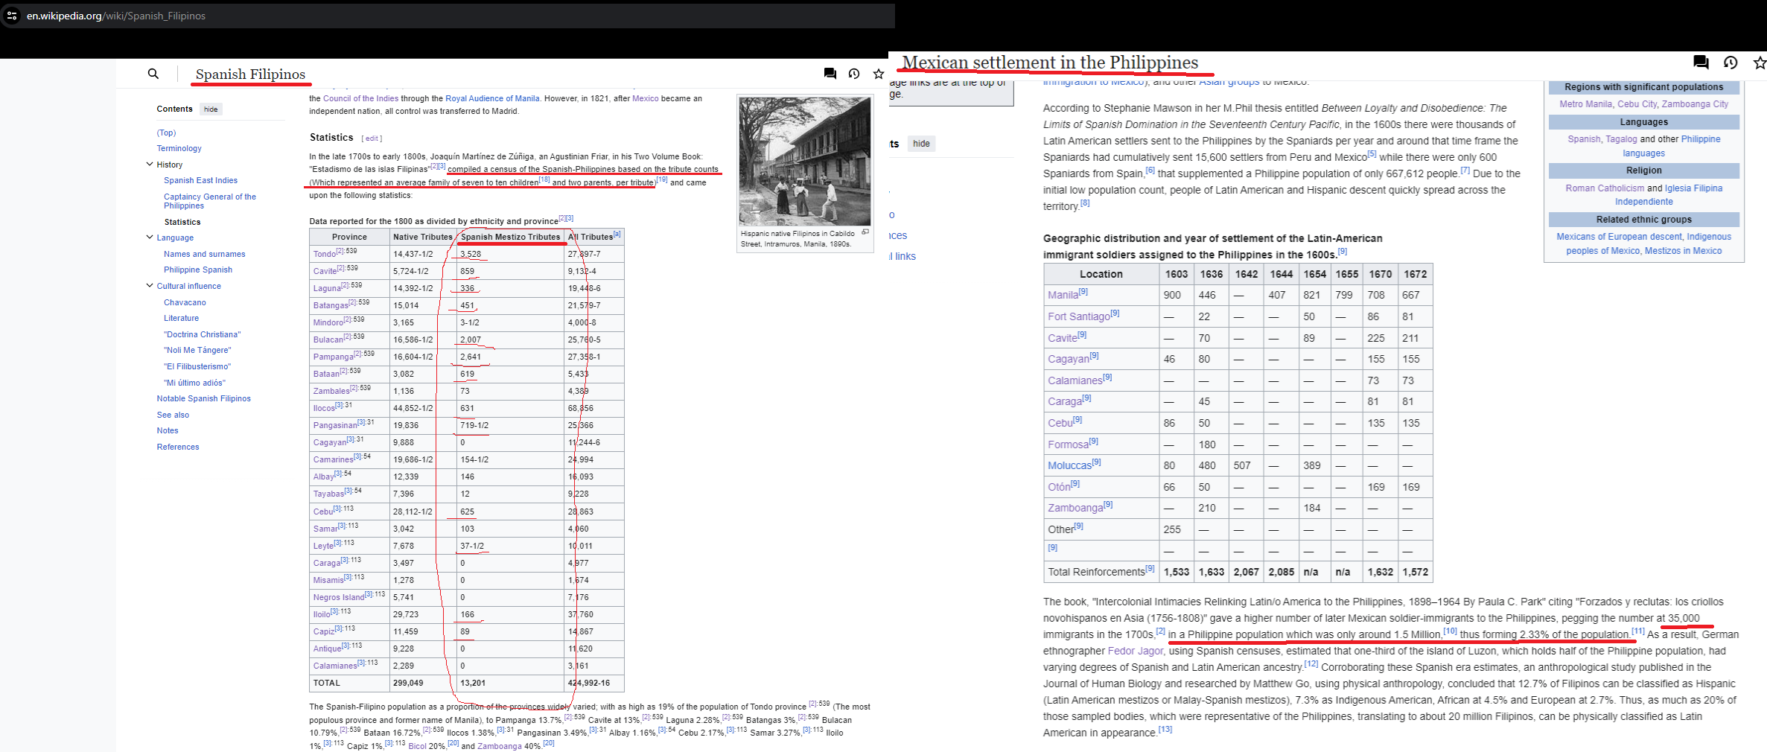The width and height of the screenshot is (1767, 752).
Task: Click the Total Reinforcements row label
Action: [x=1097, y=572]
